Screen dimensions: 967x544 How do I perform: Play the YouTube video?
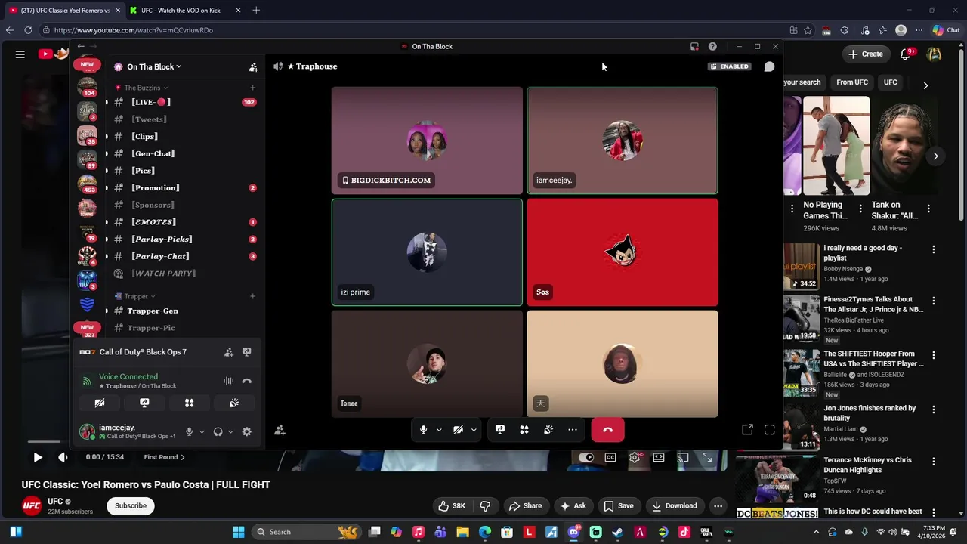(x=38, y=457)
